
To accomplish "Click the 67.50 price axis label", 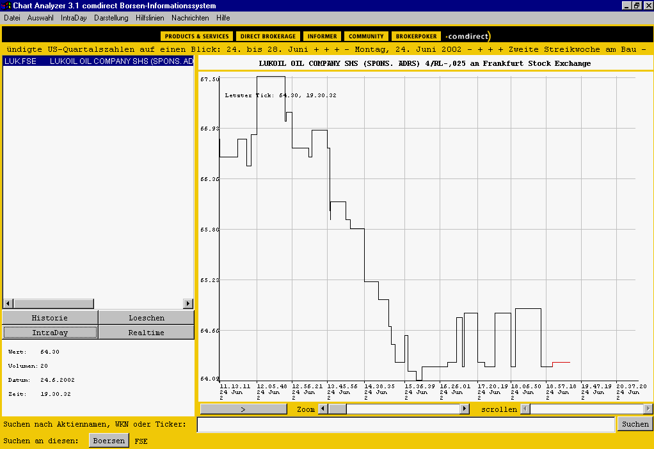I will point(210,79).
